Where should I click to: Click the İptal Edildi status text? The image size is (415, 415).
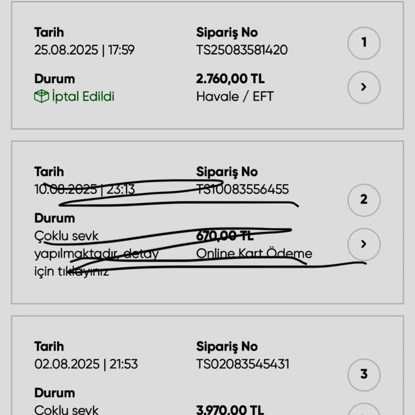point(83,97)
